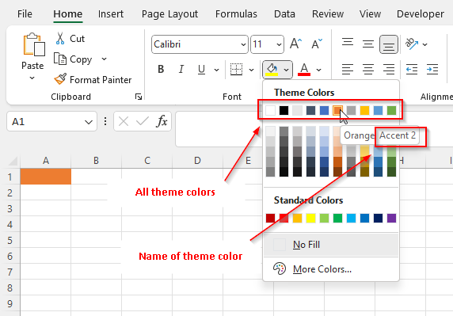
Task: Click the Enter checkmark in formula bar
Action: (x=142, y=121)
